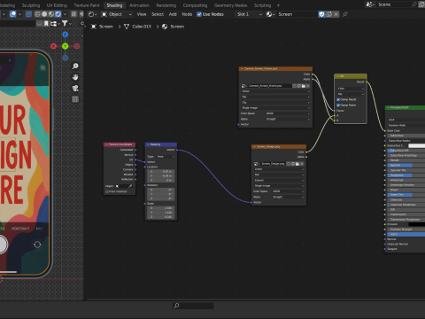Open the node editor Select menu
The height and width of the screenshot is (319, 425).
pyautogui.click(x=158, y=14)
